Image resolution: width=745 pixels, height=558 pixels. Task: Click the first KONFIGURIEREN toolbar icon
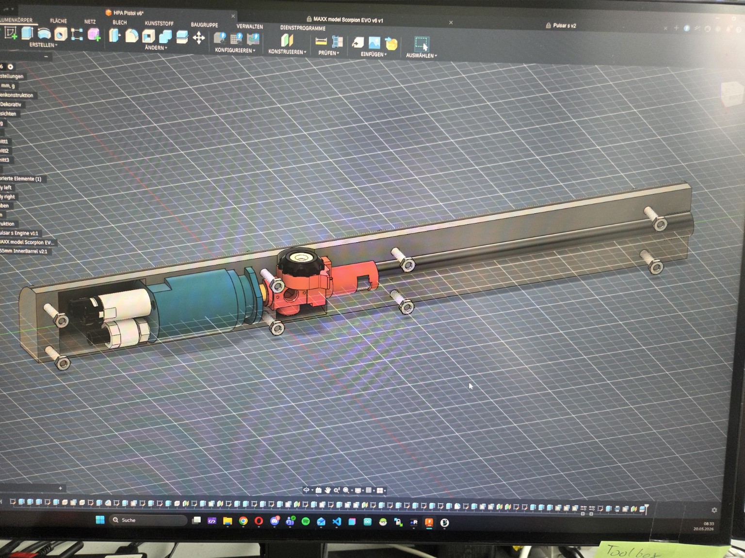click(220, 38)
